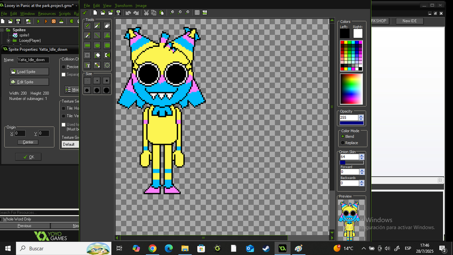Select the Change all pixels color tool

coord(107,55)
